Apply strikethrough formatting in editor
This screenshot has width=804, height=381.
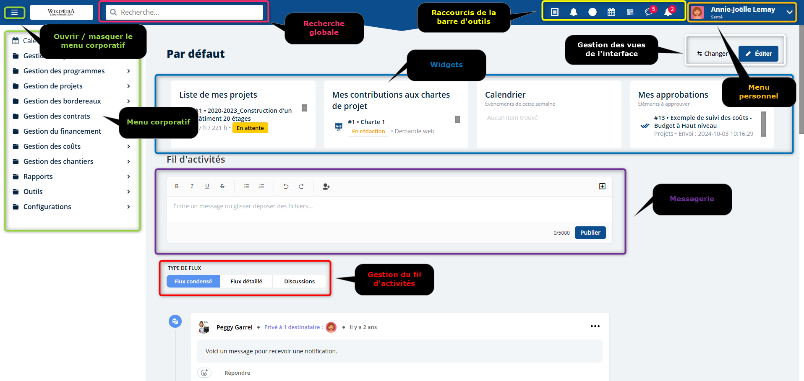pos(222,187)
